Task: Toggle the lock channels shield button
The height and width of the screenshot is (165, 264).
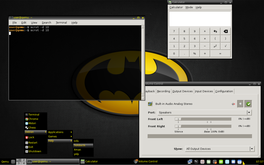Action: tap(240, 104)
